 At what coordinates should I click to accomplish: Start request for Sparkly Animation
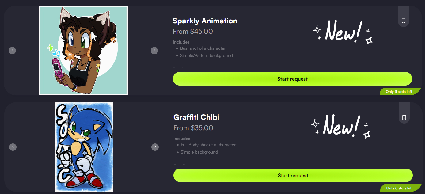[292, 79]
